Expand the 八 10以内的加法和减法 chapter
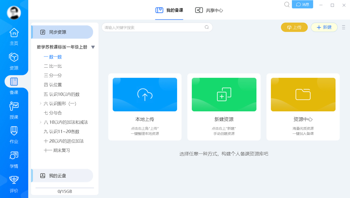 click(41, 122)
